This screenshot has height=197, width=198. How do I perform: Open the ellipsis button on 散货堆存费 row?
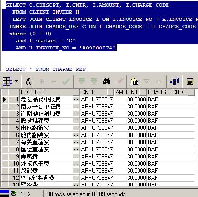pyautogui.click(x=76, y=121)
